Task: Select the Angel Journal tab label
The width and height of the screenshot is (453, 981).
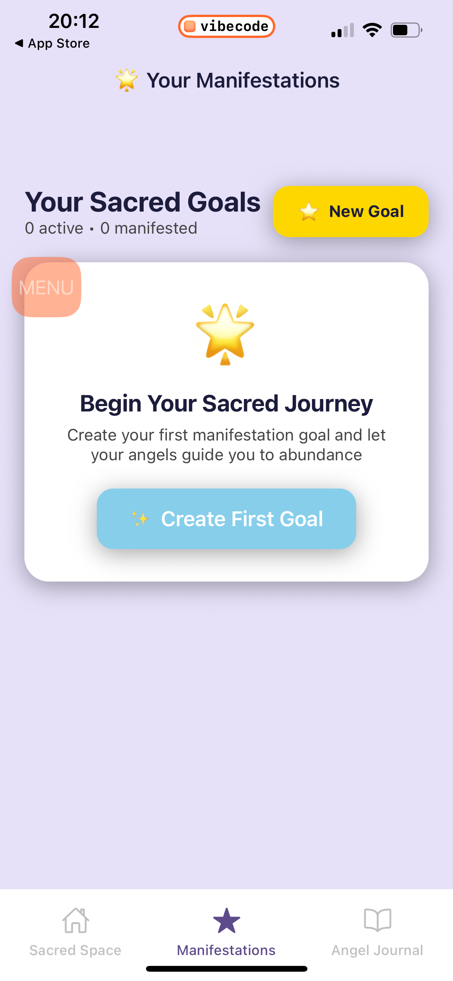Action: pos(377,950)
